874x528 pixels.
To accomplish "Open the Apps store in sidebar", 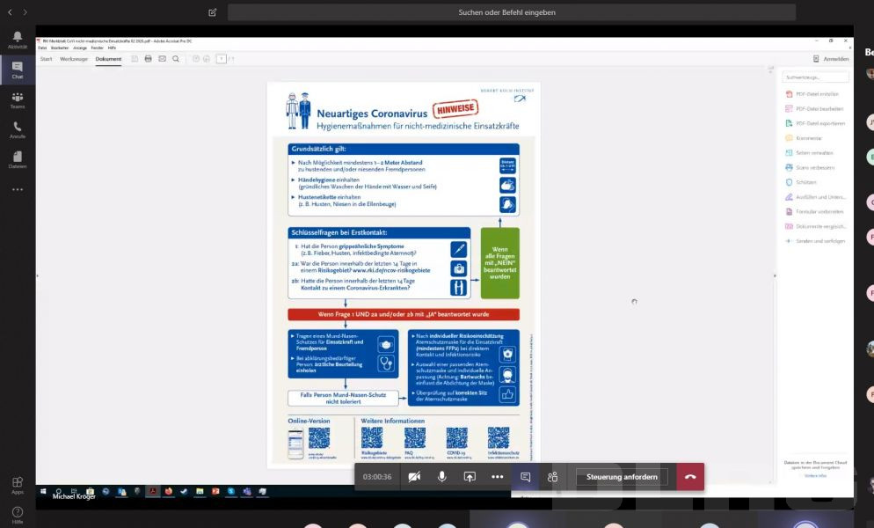I will coord(18,485).
